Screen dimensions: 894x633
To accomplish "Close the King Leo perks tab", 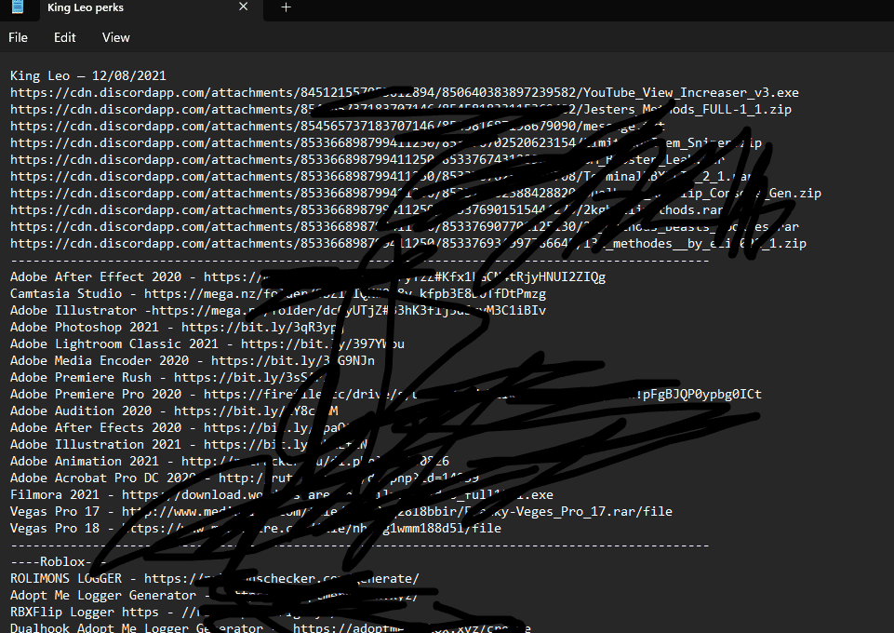I will [244, 7].
